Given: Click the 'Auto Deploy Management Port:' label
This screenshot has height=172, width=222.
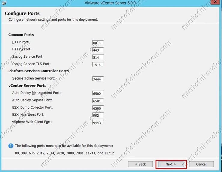Looking at the screenshot, I should 36,93.
